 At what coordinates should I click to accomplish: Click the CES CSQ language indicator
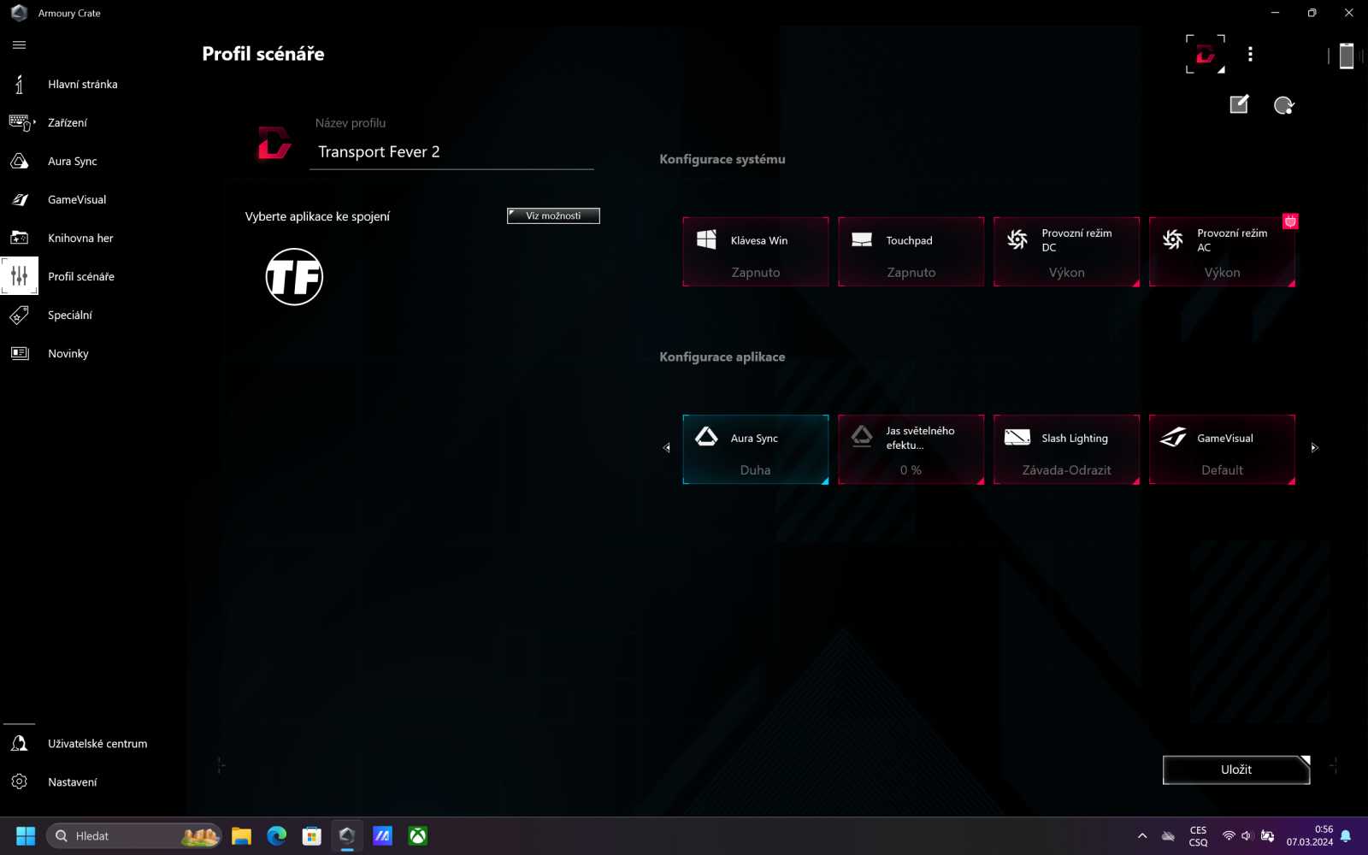[x=1198, y=836]
